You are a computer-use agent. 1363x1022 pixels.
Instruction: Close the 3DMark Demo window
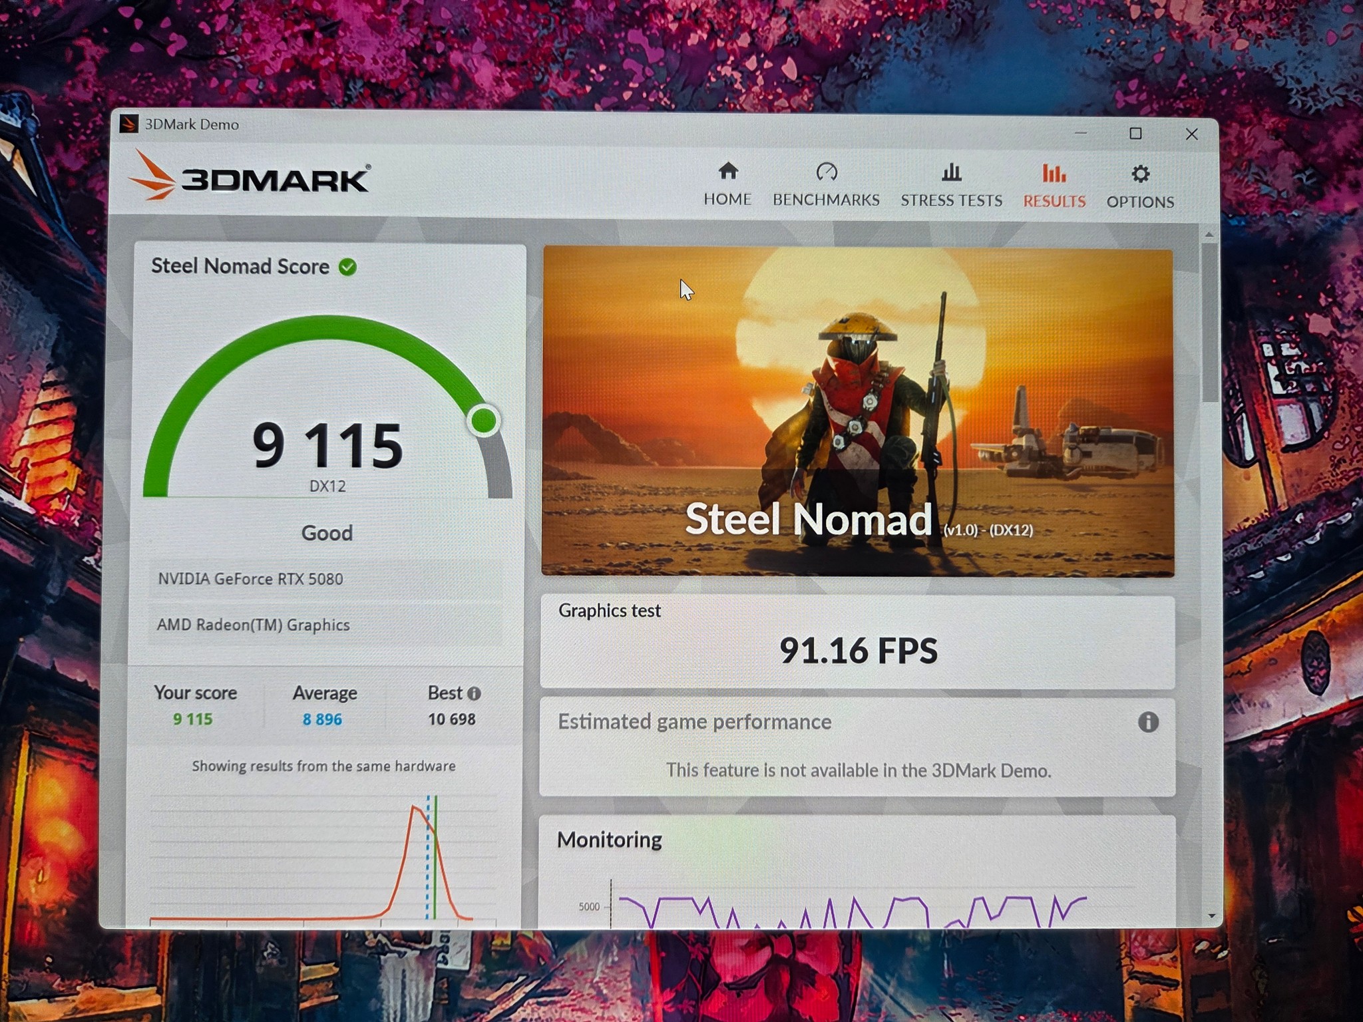pyautogui.click(x=1191, y=134)
